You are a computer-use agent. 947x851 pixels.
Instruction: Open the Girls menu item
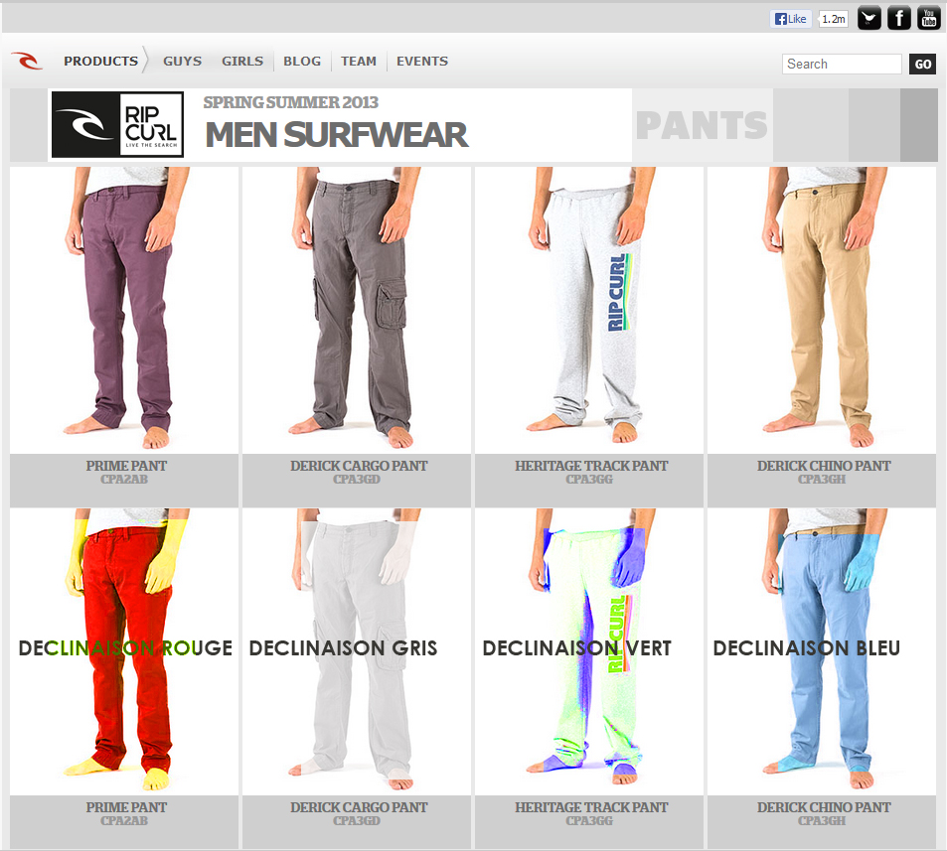(x=242, y=61)
